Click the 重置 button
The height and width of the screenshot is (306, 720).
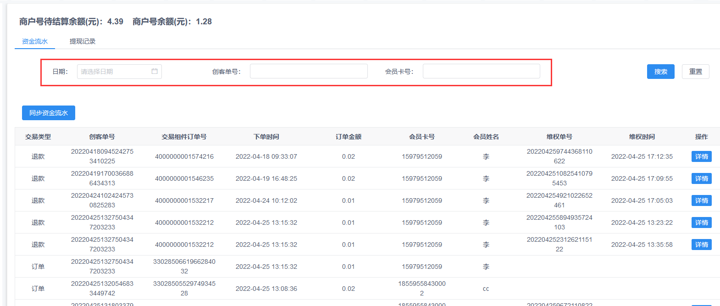pyautogui.click(x=696, y=72)
